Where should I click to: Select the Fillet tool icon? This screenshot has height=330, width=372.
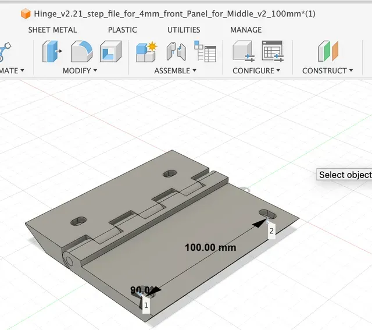(81, 51)
